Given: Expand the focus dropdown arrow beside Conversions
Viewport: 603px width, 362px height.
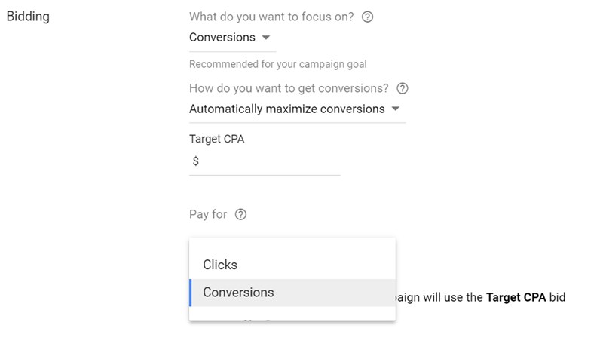Looking at the screenshot, I should pos(266,38).
